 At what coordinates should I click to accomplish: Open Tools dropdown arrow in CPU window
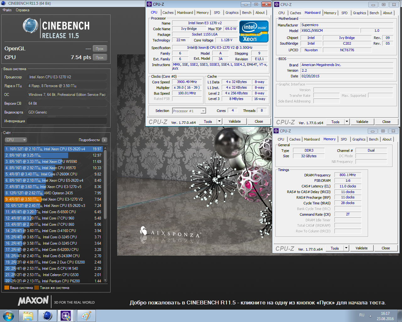pos(219,121)
